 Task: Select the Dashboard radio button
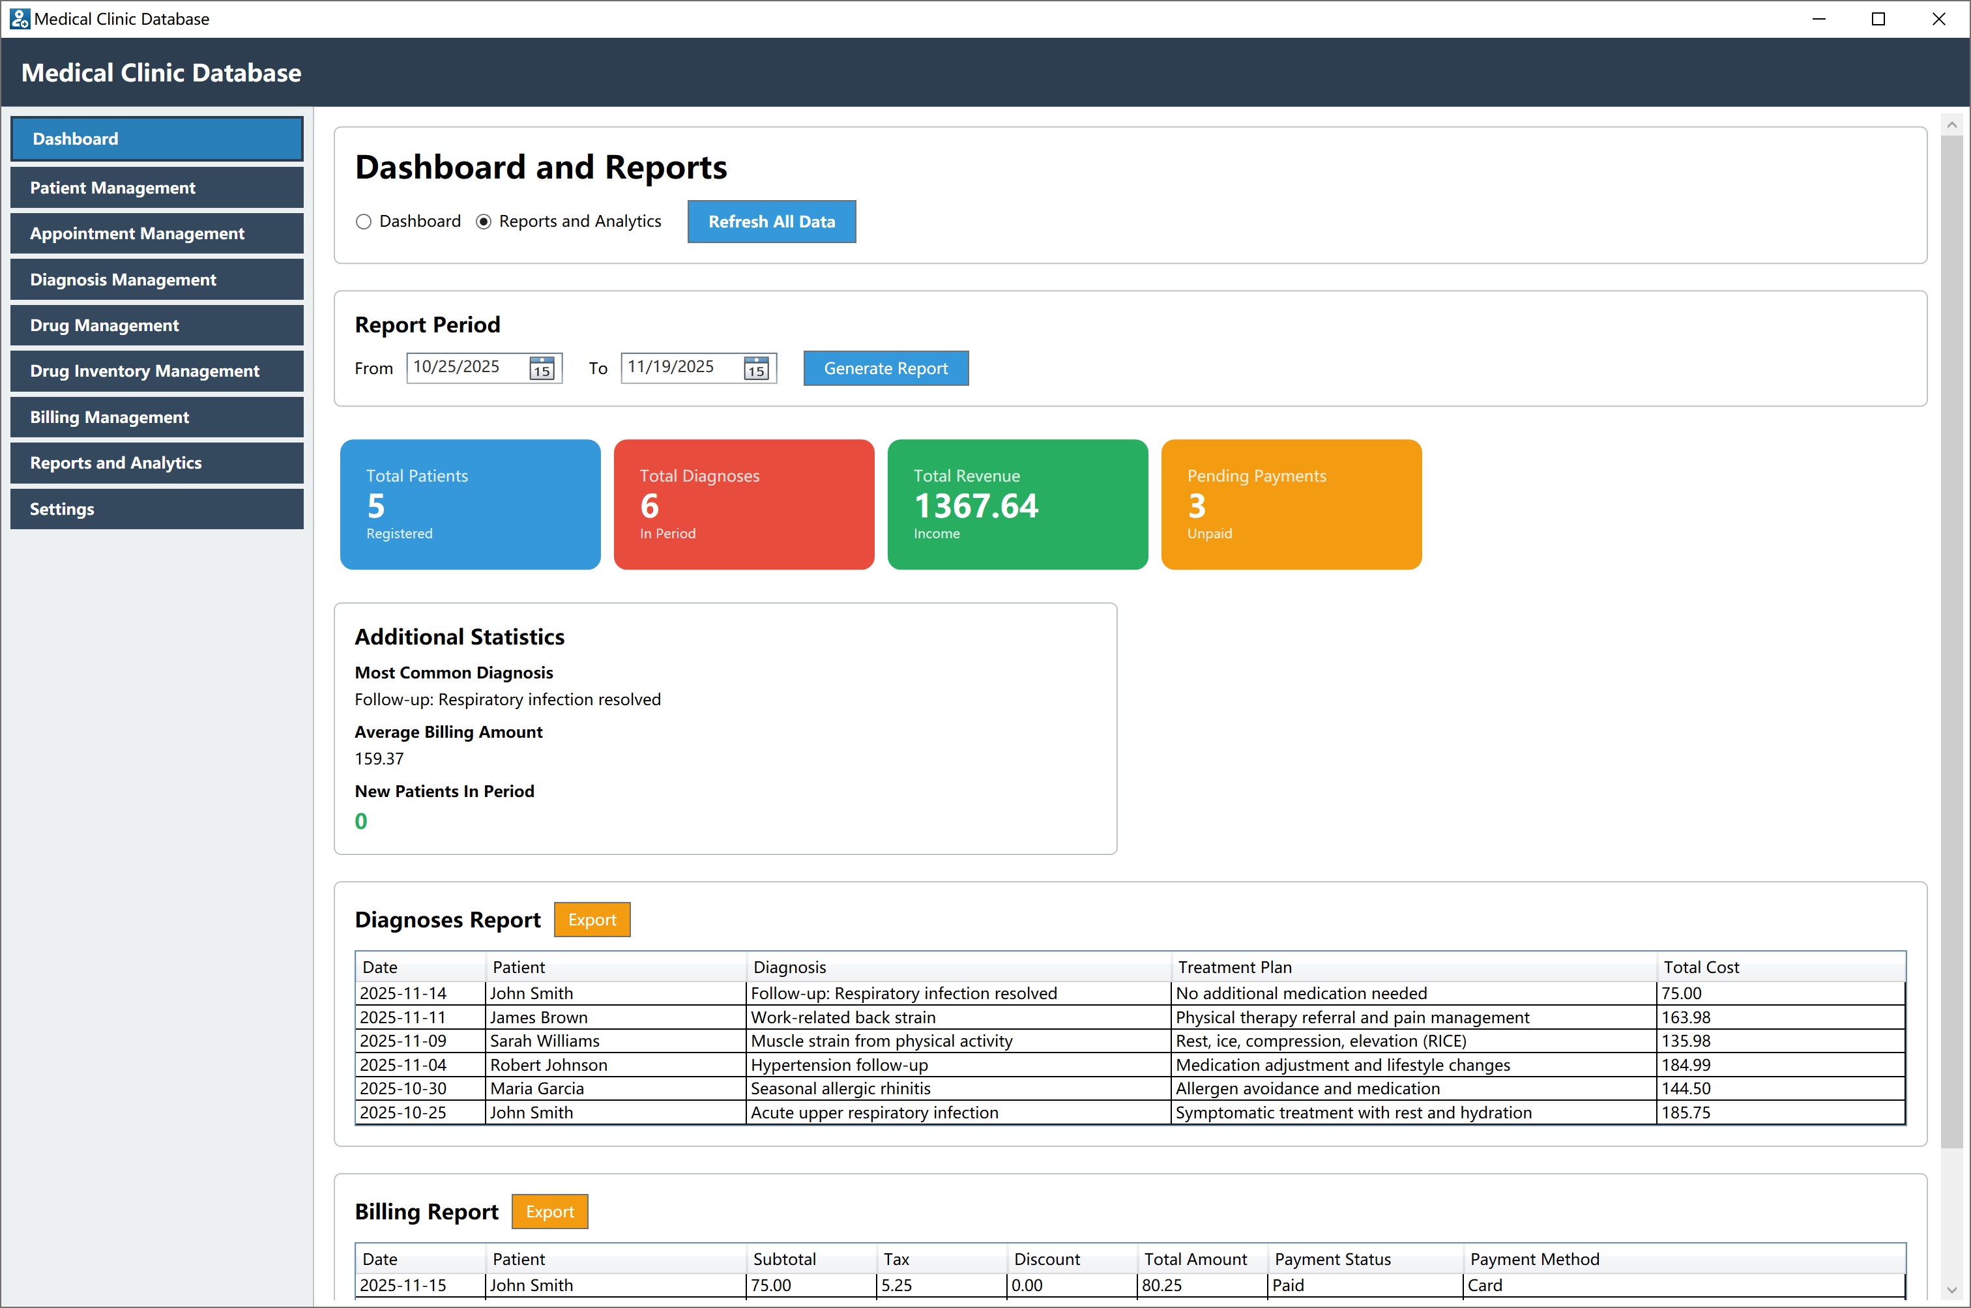coord(364,222)
